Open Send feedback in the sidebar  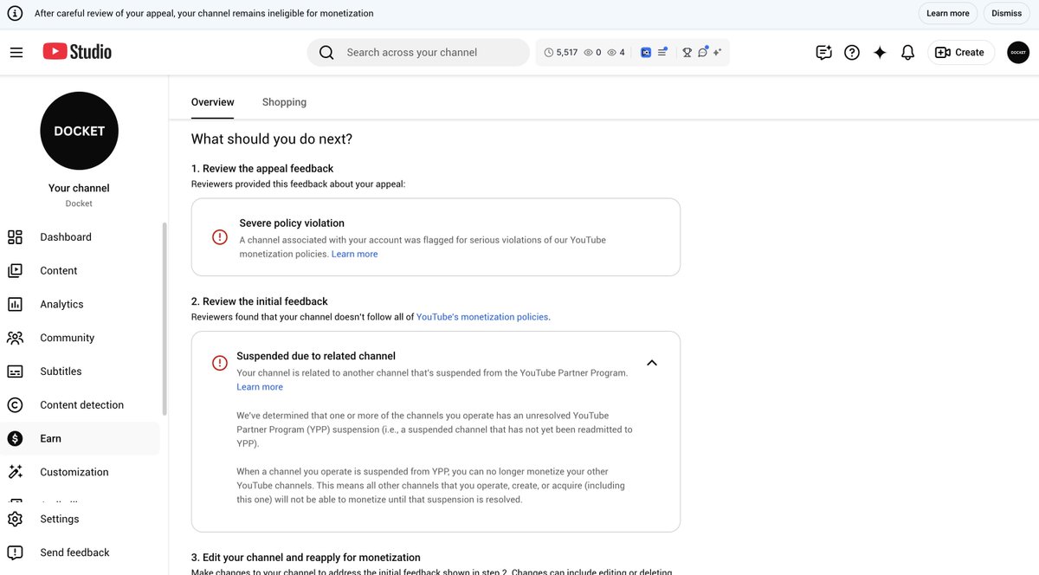81,552
